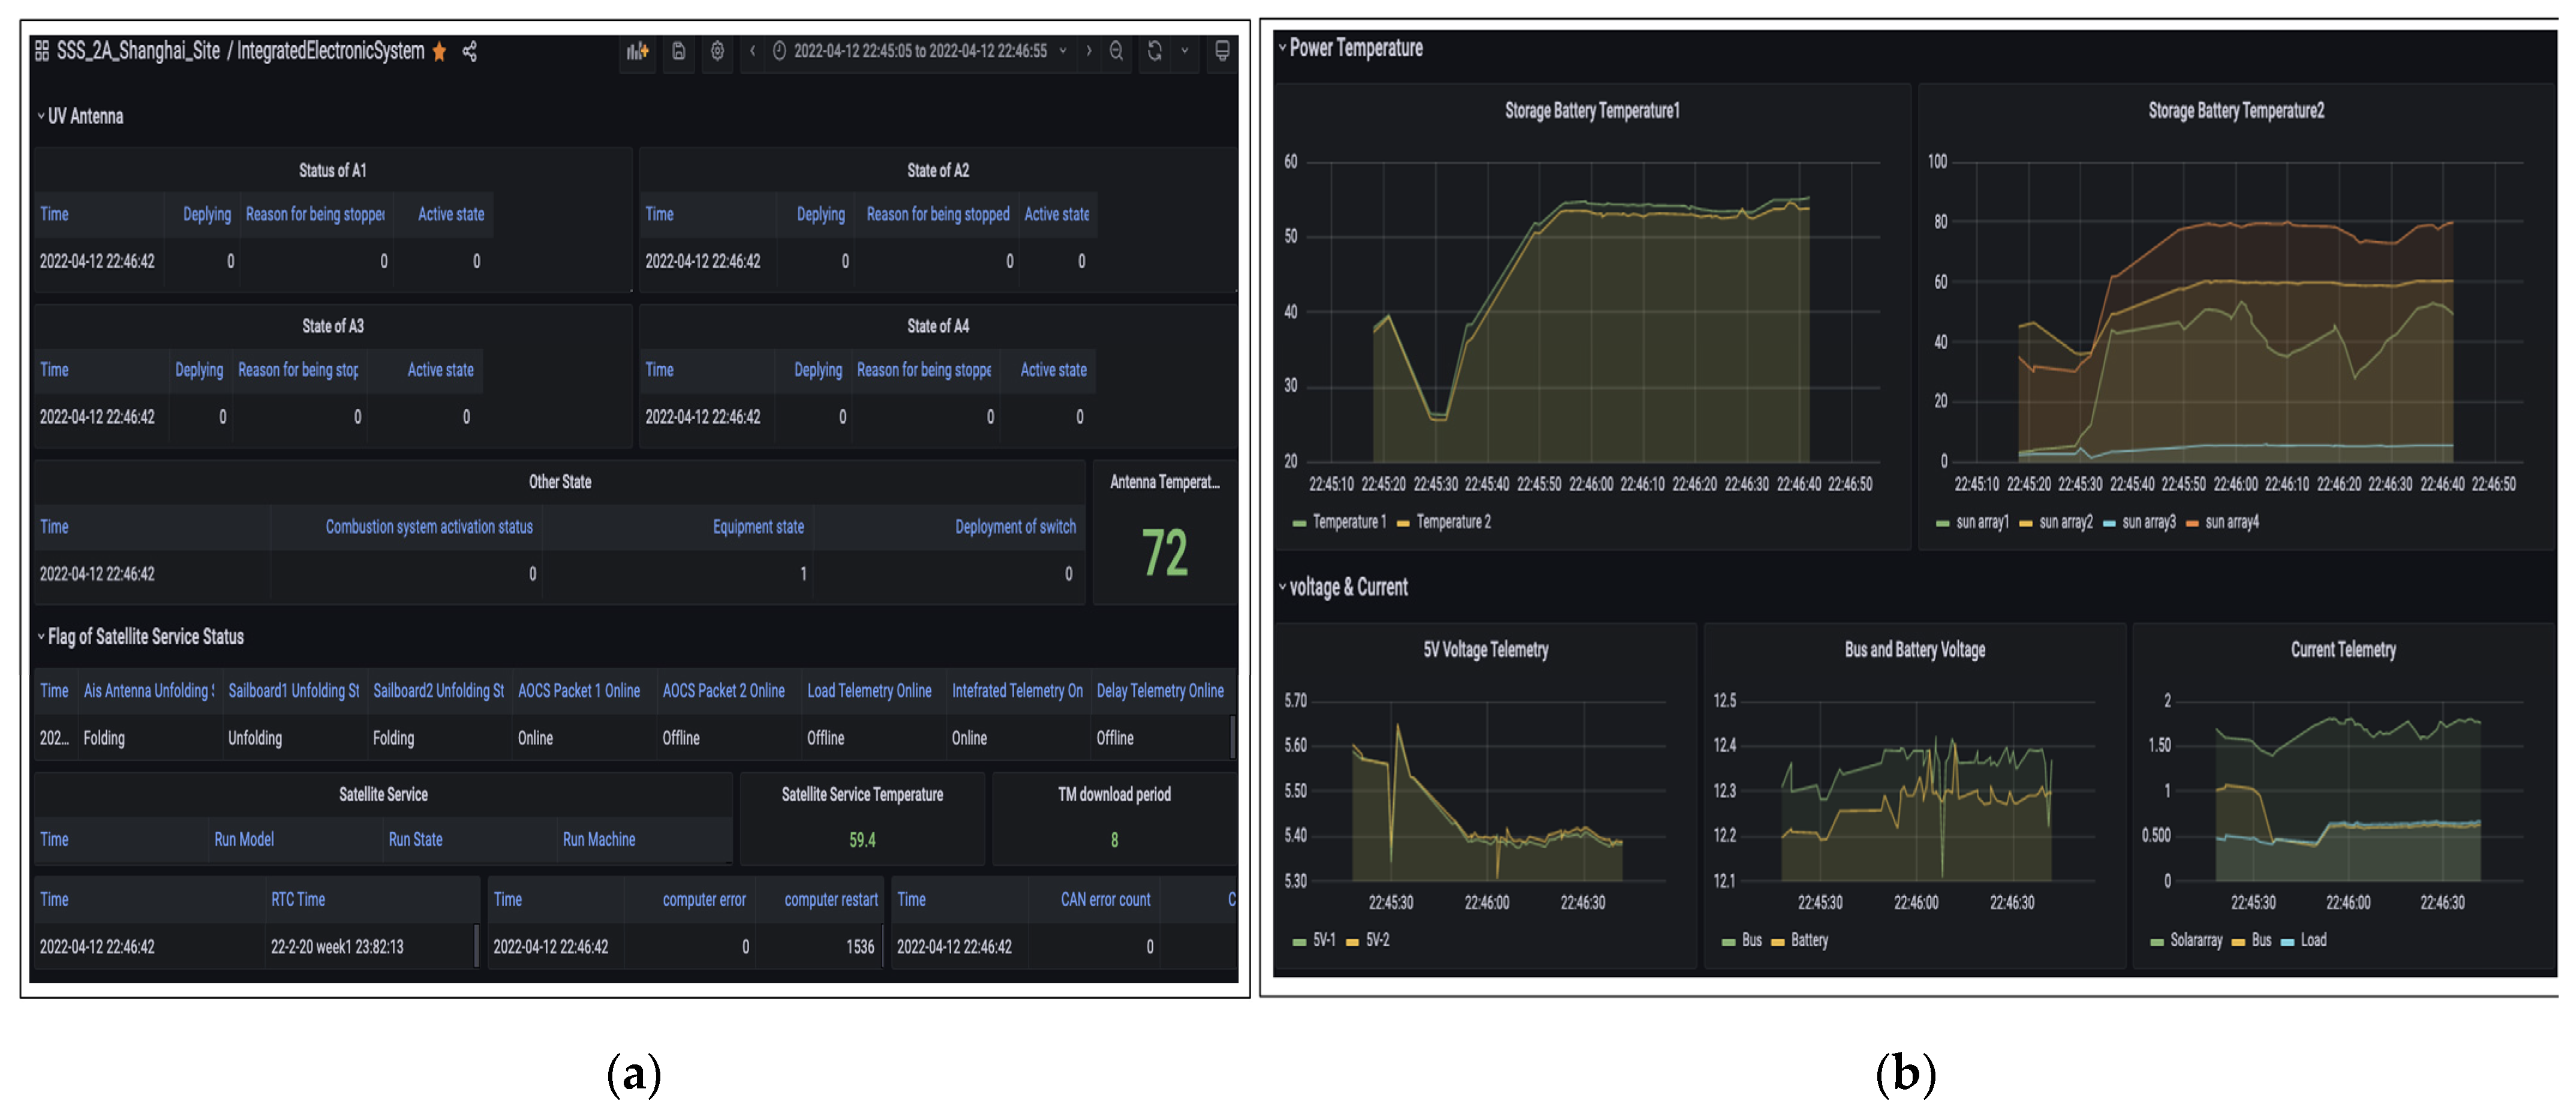Screen dimensions: 2576x1116
Task: Toggle the sun array3 legend series
Action: (x=2148, y=522)
